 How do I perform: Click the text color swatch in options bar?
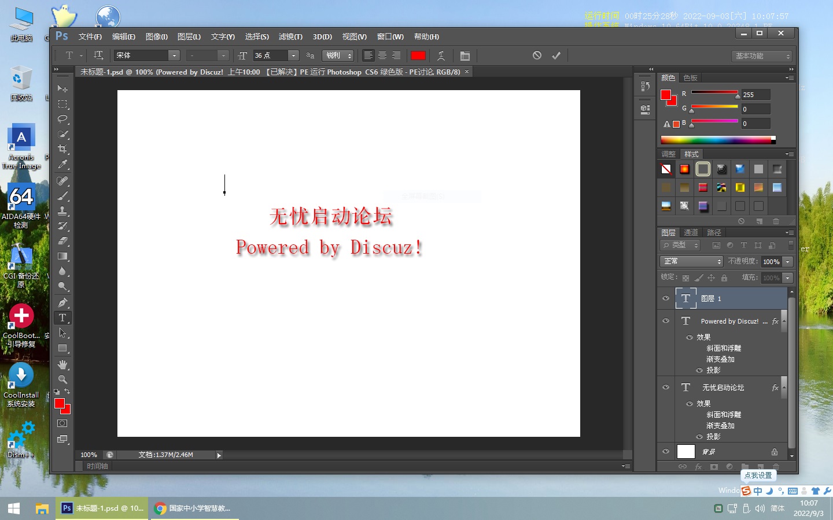pos(418,55)
